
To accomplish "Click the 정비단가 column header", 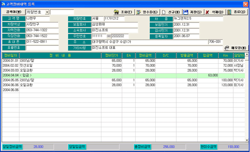I will coord(111,55).
